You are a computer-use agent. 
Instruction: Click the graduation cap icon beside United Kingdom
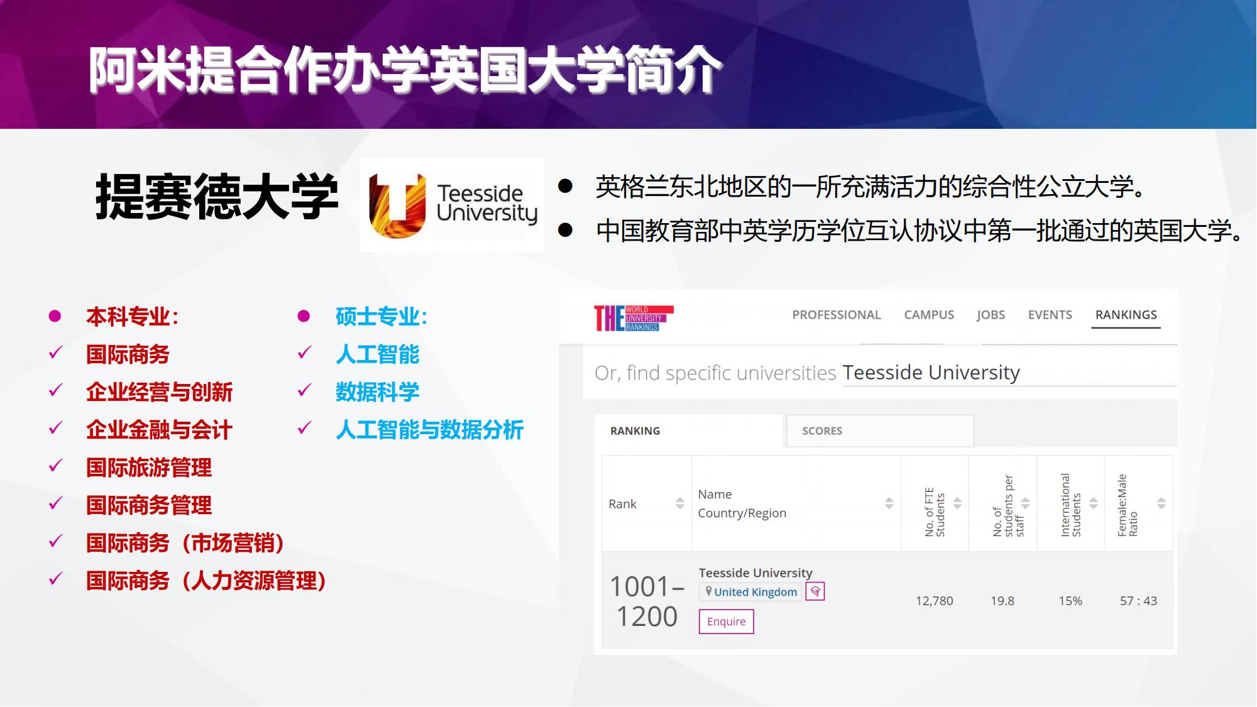[815, 591]
